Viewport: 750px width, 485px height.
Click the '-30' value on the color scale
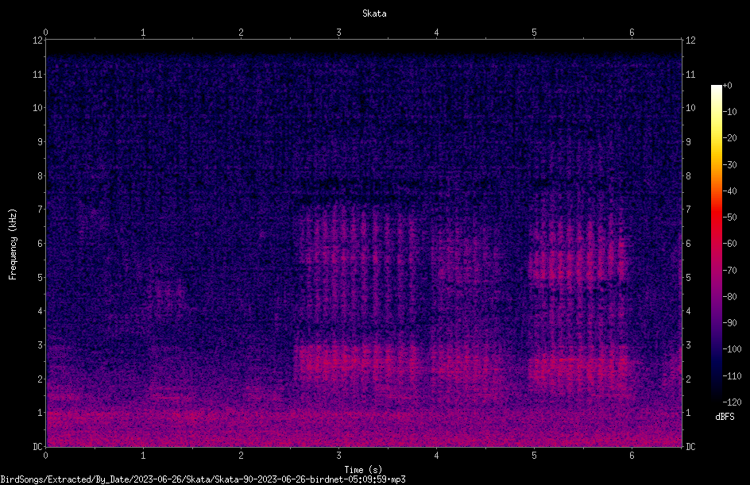tap(730, 165)
